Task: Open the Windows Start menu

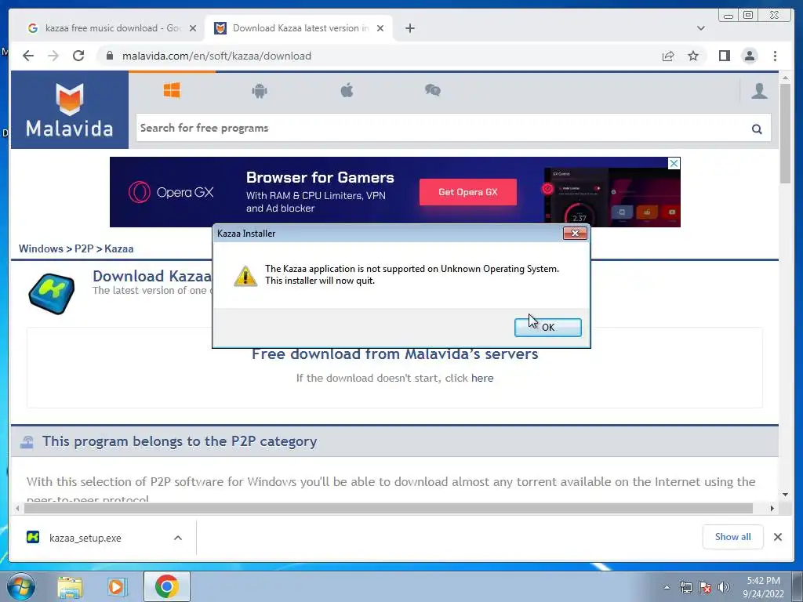Action: tap(20, 586)
